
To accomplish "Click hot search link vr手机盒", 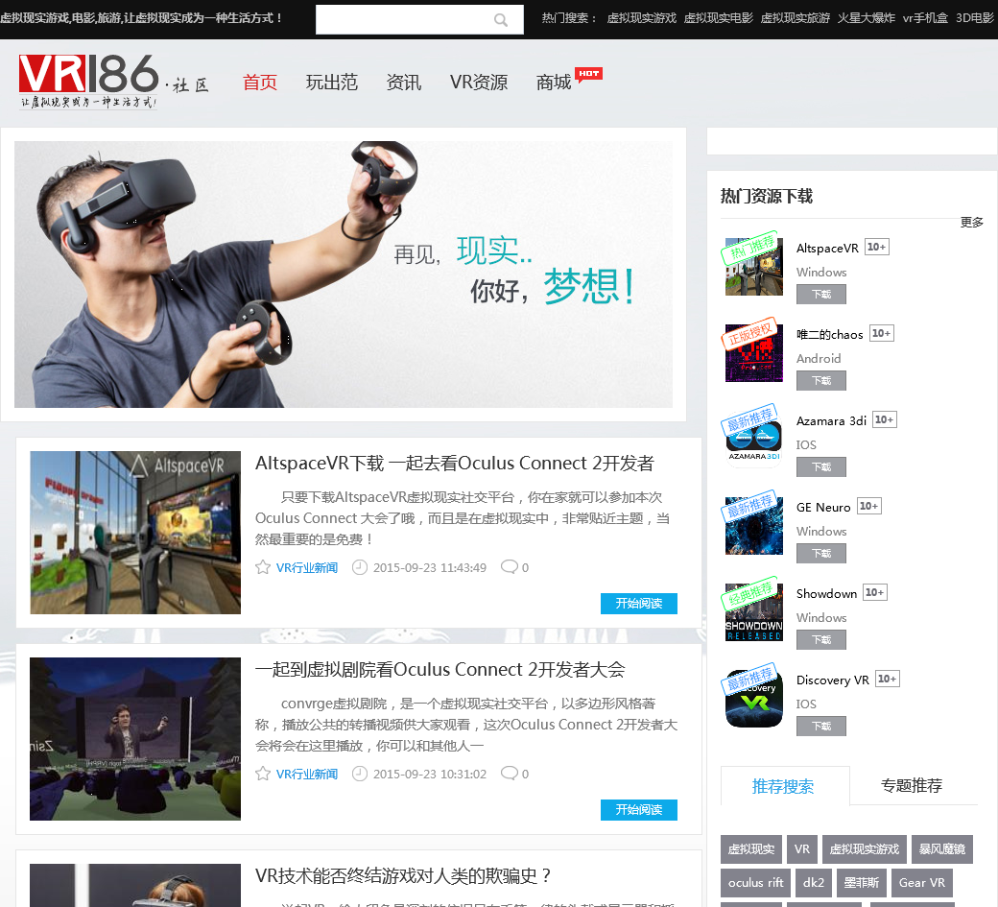I will (925, 18).
